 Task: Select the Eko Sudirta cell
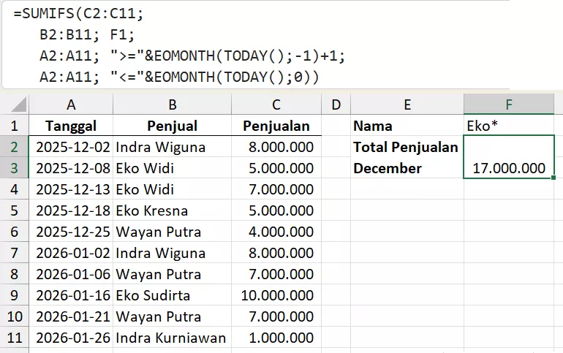click(173, 295)
